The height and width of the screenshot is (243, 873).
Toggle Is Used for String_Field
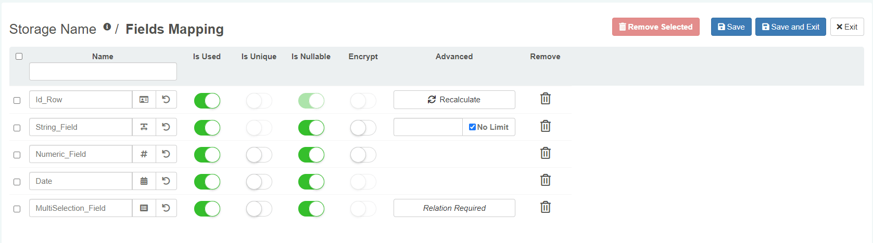207,128
